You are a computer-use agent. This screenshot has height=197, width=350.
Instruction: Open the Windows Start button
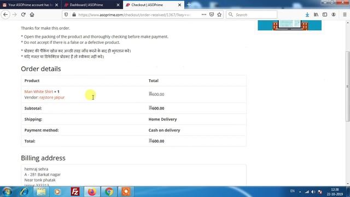7,192
